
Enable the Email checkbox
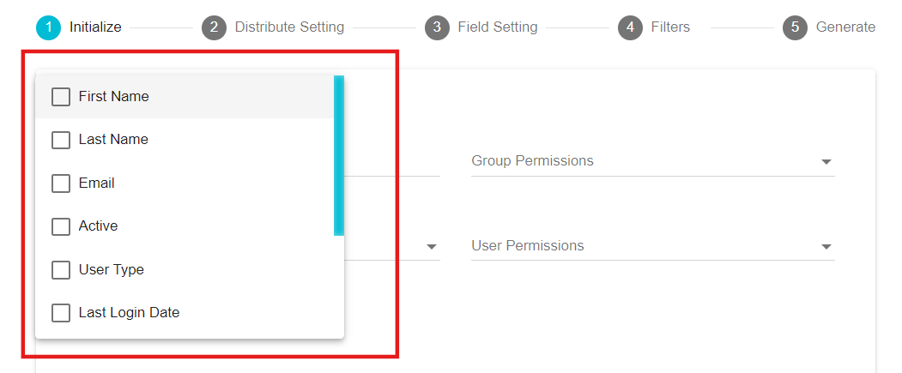(61, 183)
